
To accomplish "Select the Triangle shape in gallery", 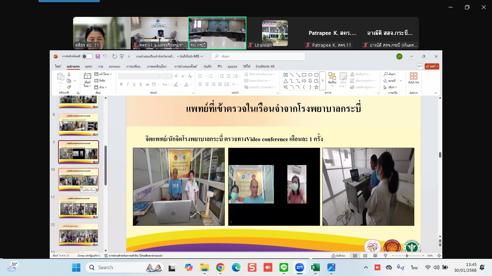I will (x=286, y=81).
